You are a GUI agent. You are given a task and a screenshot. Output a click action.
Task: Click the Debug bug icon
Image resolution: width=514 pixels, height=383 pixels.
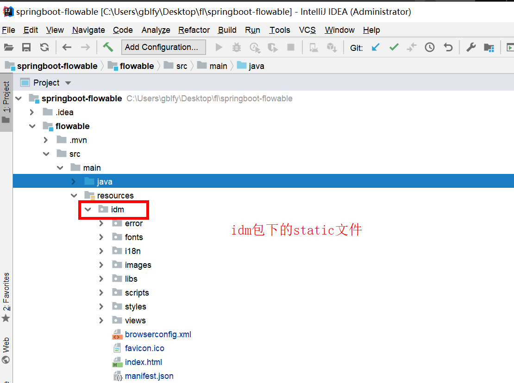click(x=236, y=48)
